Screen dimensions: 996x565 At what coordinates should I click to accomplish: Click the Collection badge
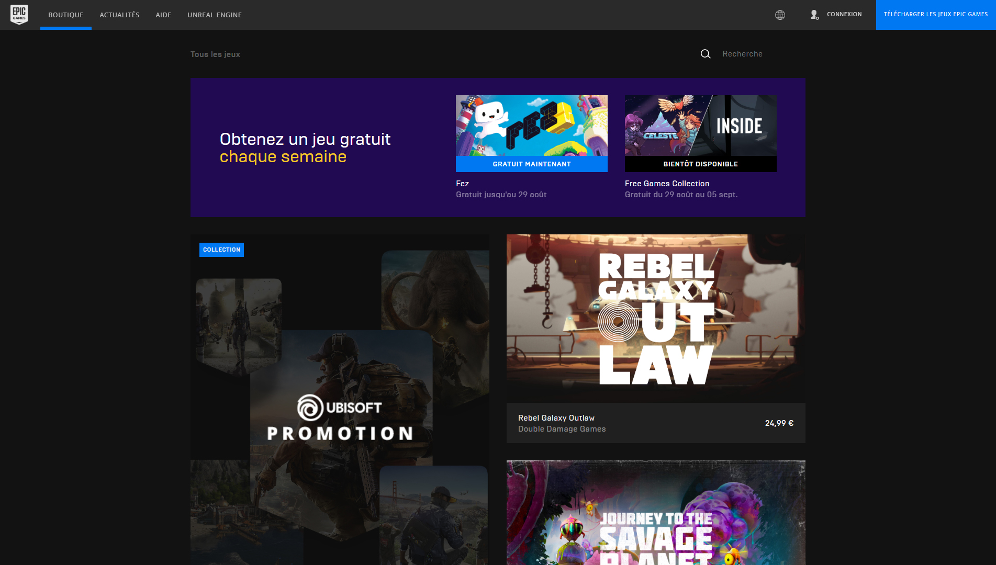coord(221,250)
